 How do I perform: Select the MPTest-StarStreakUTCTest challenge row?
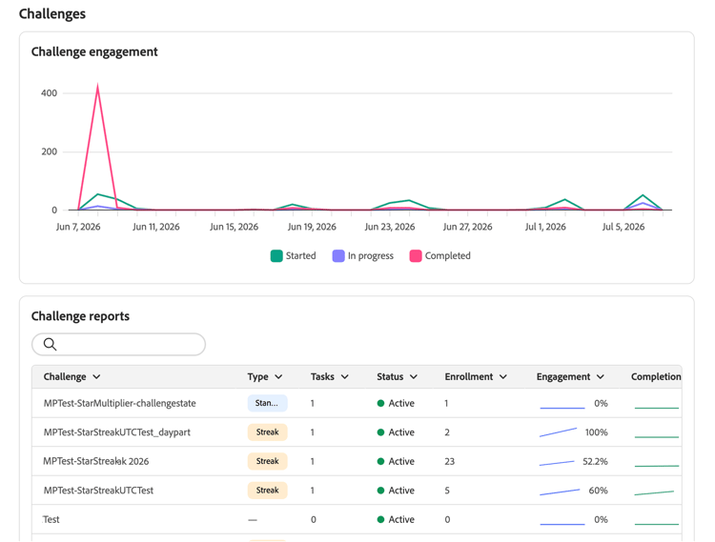point(357,491)
